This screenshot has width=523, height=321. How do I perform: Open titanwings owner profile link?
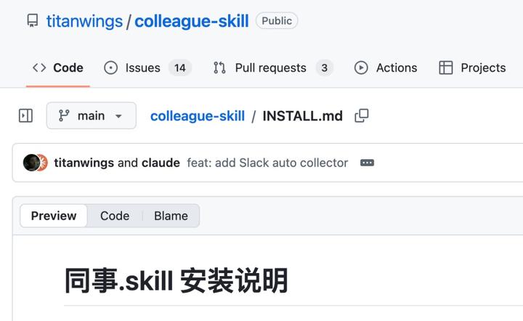coord(84,21)
